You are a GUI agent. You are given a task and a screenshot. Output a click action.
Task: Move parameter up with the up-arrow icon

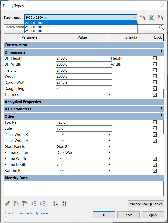pyautogui.click(x=34, y=204)
